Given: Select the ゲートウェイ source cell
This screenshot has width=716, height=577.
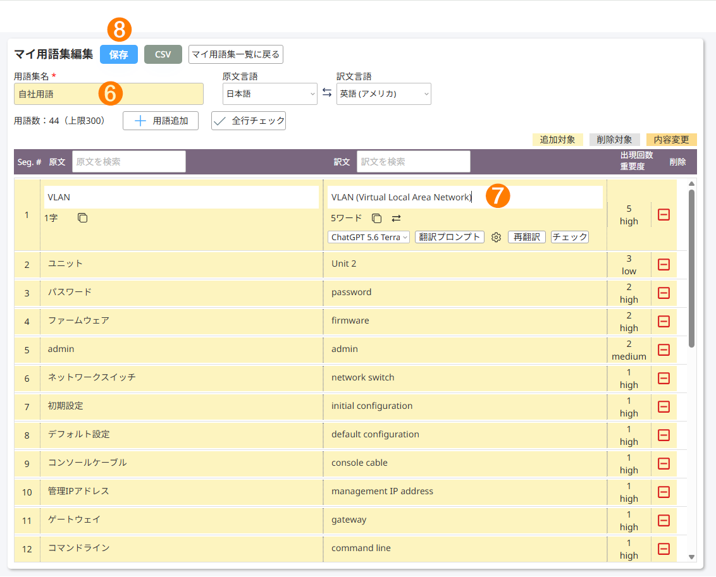Looking at the screenshot, I should click(182, 521).
